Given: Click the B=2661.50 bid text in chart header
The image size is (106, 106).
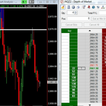Looking at the screenshot, I should tap(30, 6).
